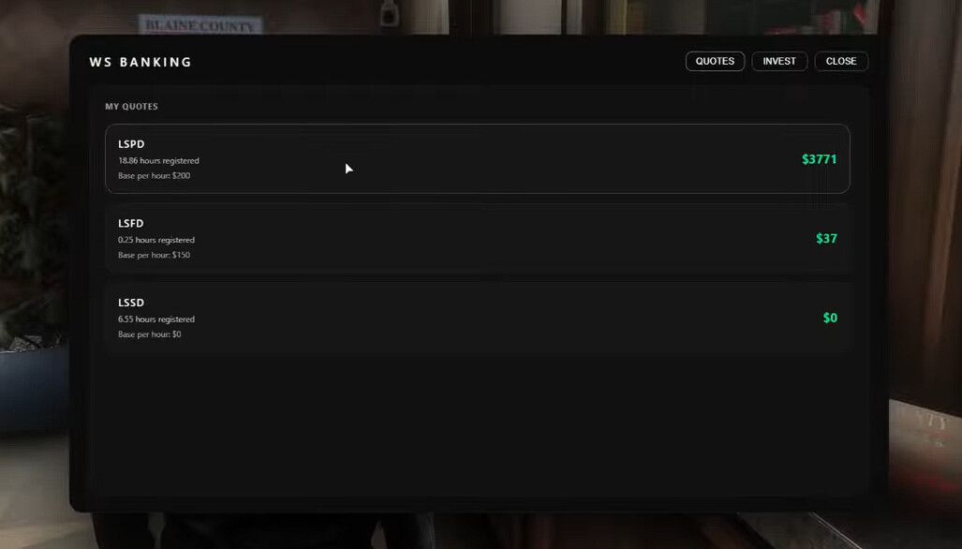Viewport: 962px width, 549px height.
Task: Click the LSFD department name
Action: tap(131, 223)
